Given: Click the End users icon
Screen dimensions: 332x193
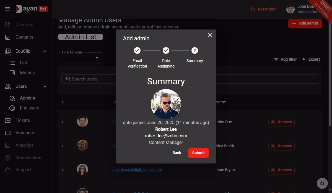Looking at the screenshot, I should 12,108.
